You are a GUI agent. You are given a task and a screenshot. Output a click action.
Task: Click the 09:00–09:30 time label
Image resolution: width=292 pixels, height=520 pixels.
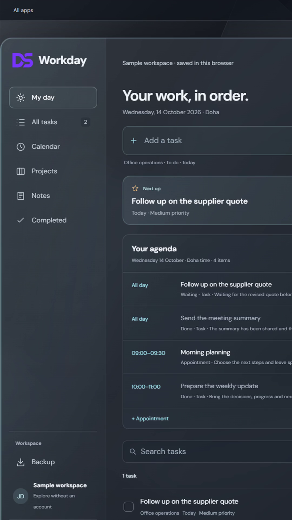point(148,353)
